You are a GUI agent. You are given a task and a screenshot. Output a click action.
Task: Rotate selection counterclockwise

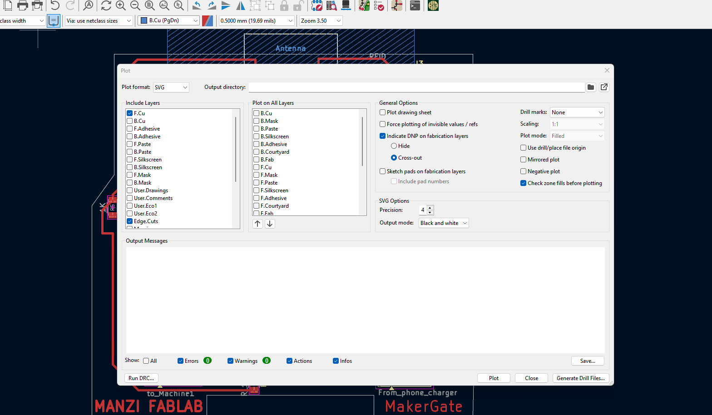(197, 5)
